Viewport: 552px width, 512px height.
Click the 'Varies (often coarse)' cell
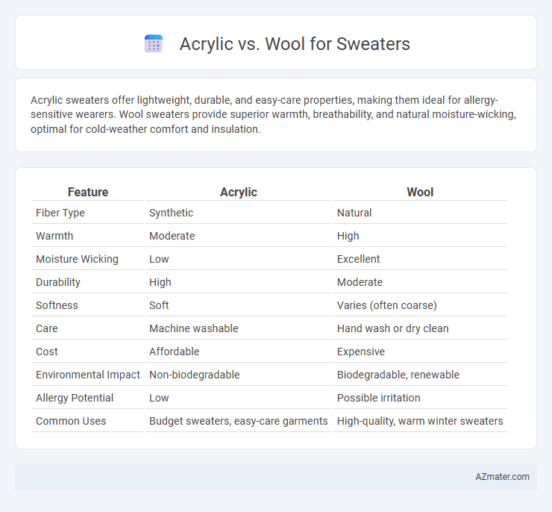387,305
